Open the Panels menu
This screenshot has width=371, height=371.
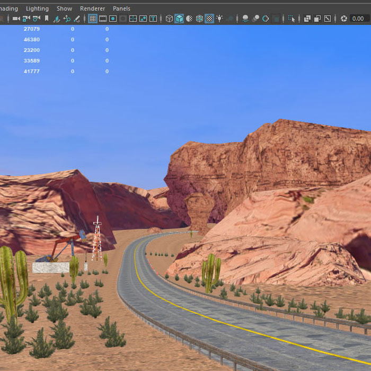[121, 8]
